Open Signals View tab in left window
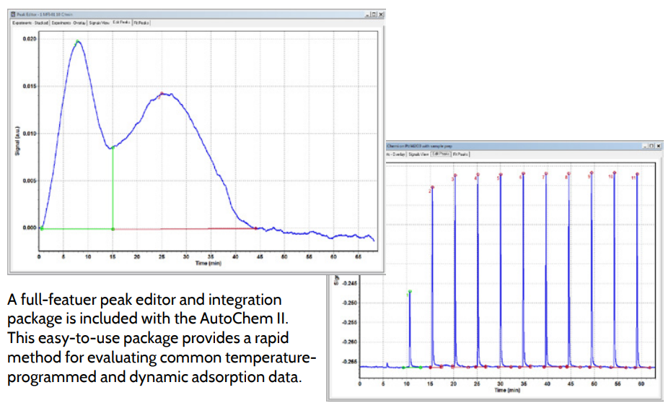 pyautogui.click(x=100, y=23)
